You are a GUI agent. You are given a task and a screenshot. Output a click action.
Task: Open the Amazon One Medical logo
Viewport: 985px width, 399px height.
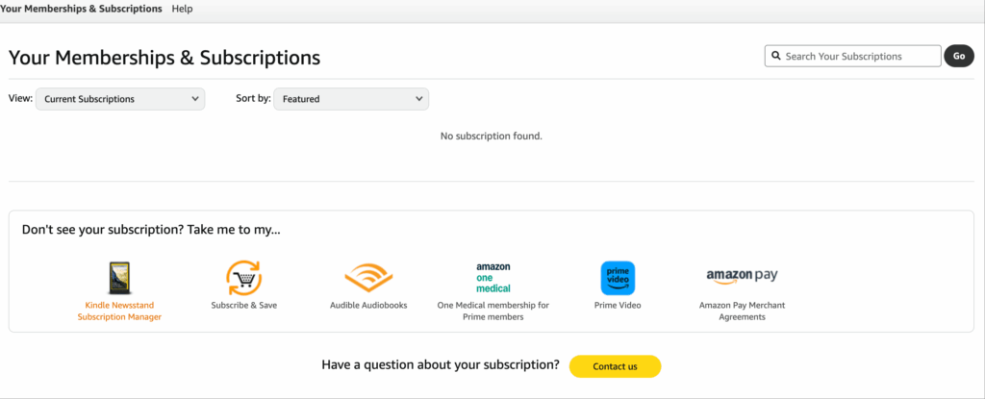pyautogui.click(x=492, y=277)
